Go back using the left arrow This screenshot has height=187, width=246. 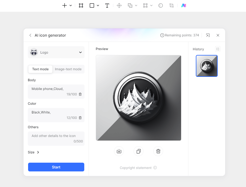coord(30,35)
